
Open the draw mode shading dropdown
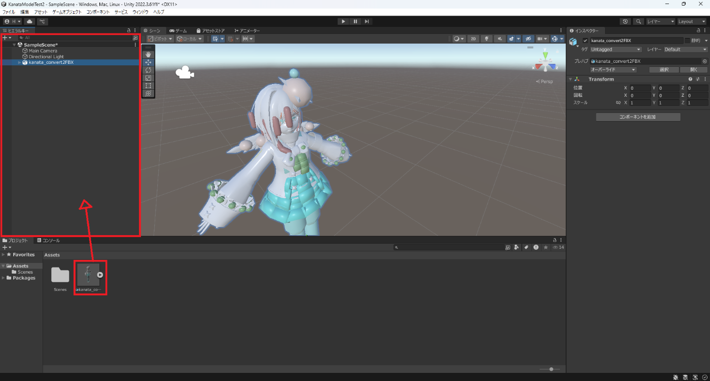458,39
